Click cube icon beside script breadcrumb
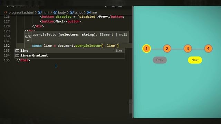The width and height of the screenshot is (221, 124). click(x=71, y=12)
